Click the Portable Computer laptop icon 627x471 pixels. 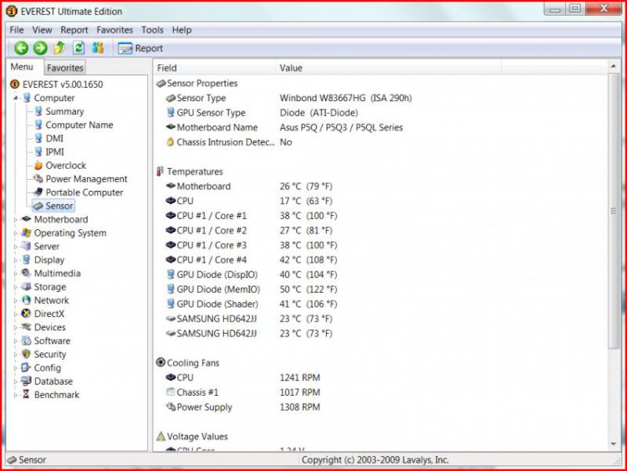pyautogui.click(x=38, y=192)
